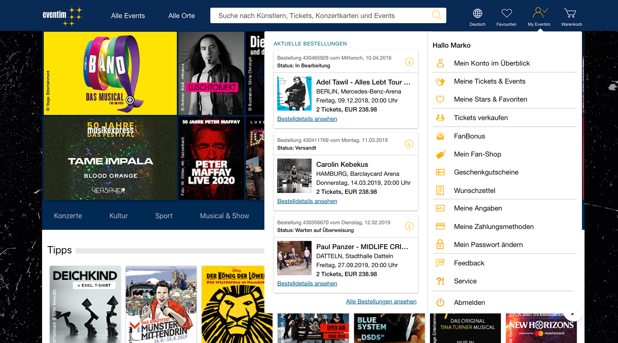The image size is (618, 343).
Task: Click the Meine Tickets & Events ticket icon
Action: point(440,82)
